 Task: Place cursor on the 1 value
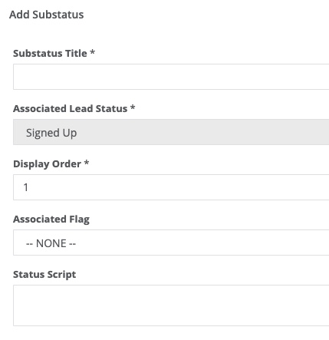click(x=25, y=187)
